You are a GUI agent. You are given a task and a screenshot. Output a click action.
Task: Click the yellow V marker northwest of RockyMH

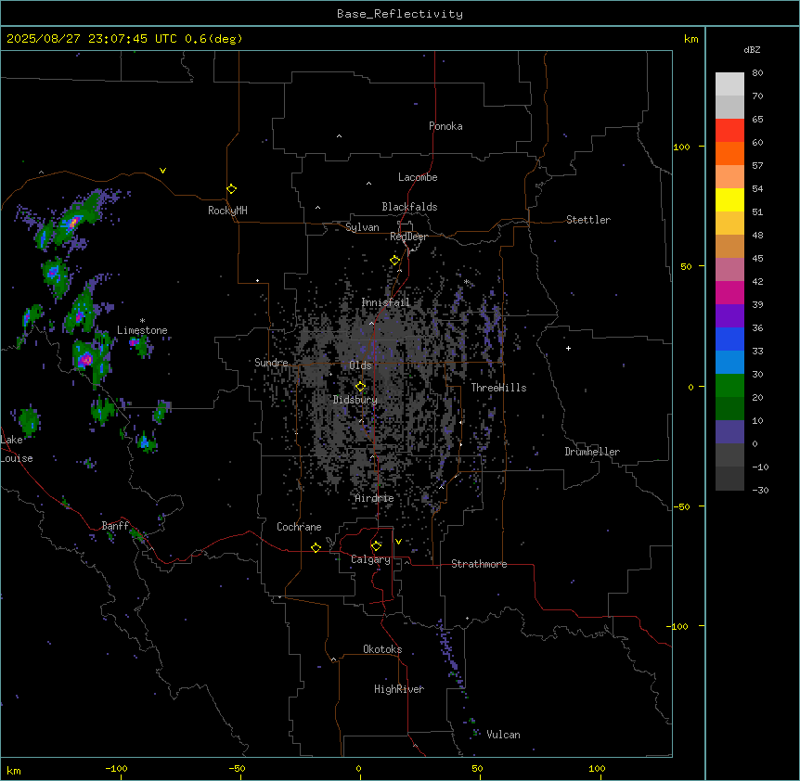pos(162,171)
